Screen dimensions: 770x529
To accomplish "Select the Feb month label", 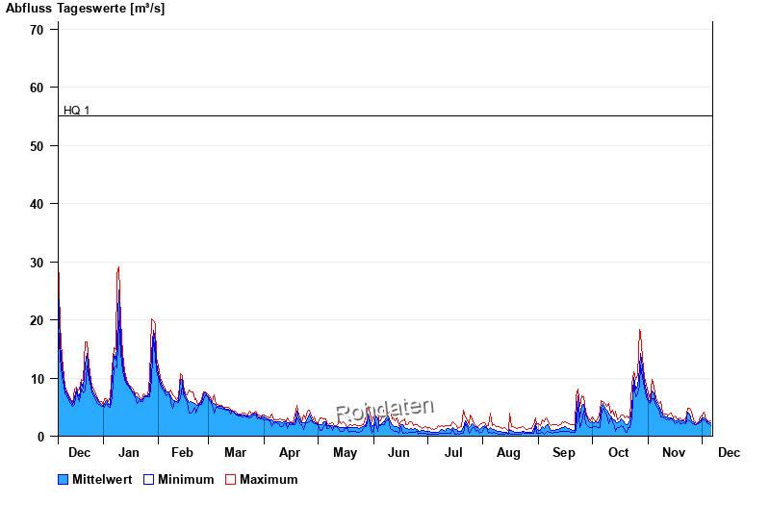I will (182, 452).
